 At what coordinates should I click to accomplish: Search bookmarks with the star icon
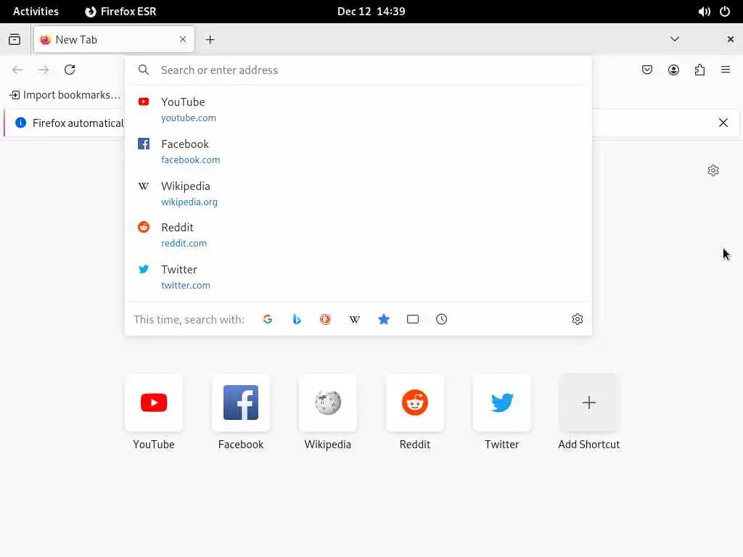tap(384, 319)
